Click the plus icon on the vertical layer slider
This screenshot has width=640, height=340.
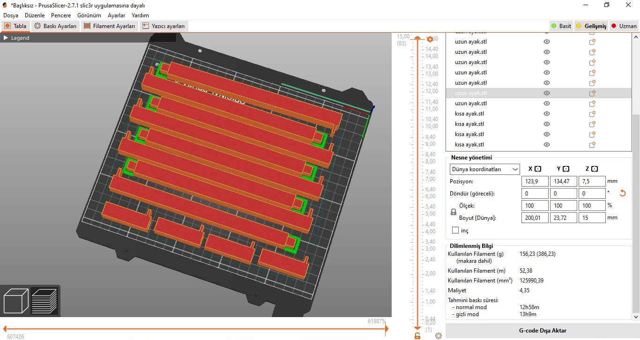[x=429, y=39]
